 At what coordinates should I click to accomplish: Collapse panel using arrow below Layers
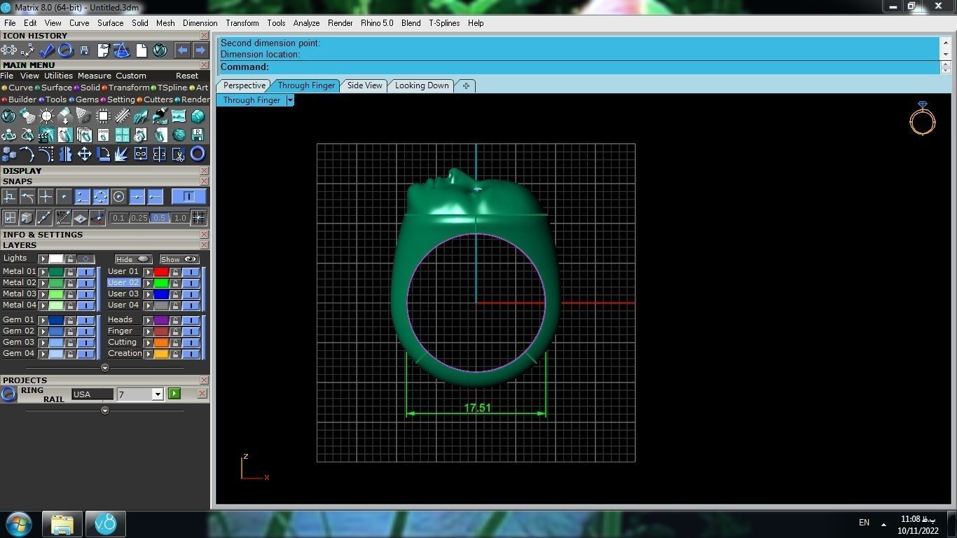(x=105, y=368)
